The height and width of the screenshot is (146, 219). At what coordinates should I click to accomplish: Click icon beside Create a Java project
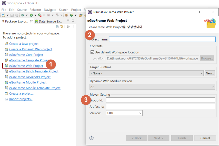(x=6, y=44)
